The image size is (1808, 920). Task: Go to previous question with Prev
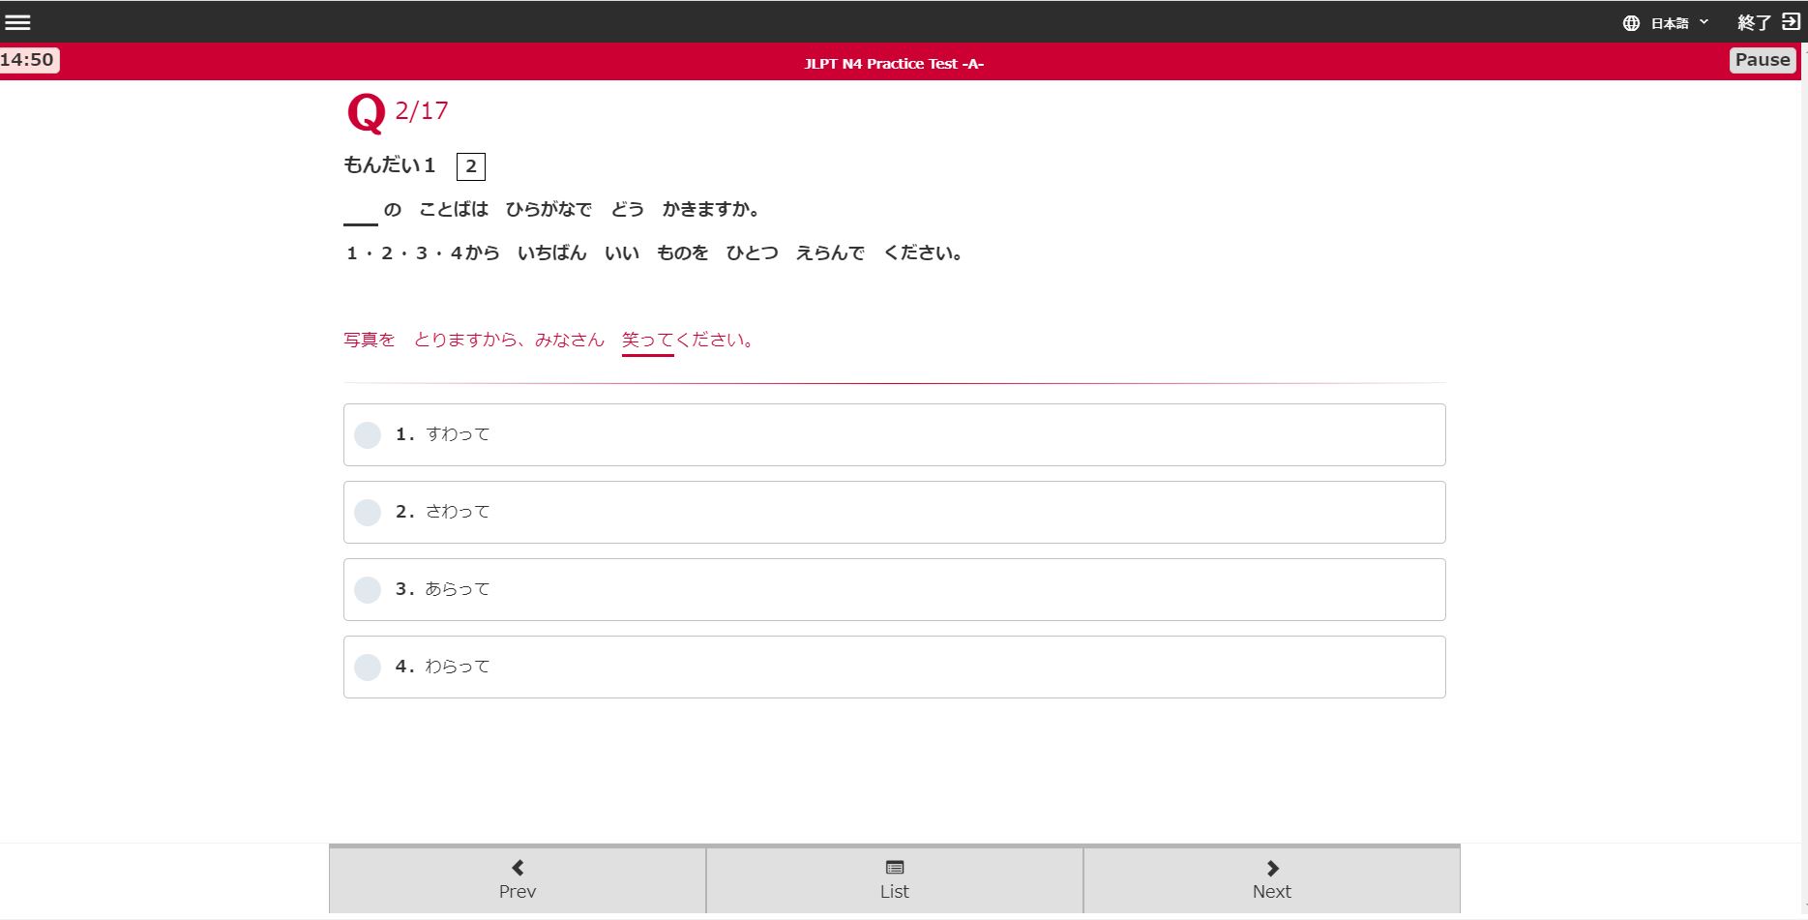tap(518, 879)
